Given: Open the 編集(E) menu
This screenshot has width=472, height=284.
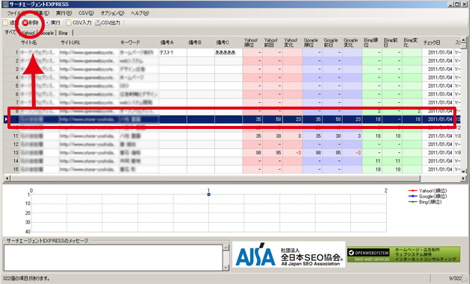Looking at the screenshot, I should [41, 13].
